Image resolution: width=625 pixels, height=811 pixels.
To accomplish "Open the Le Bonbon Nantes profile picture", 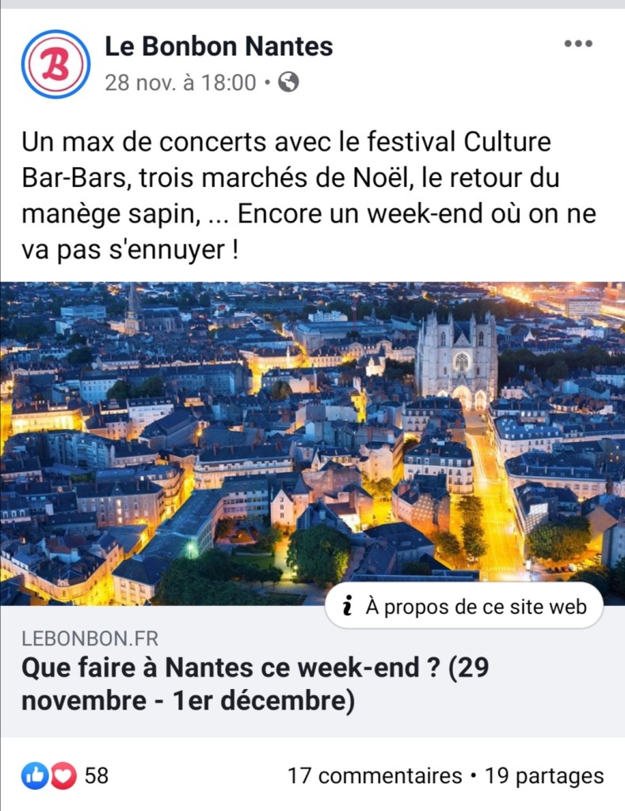I will 55,64.
